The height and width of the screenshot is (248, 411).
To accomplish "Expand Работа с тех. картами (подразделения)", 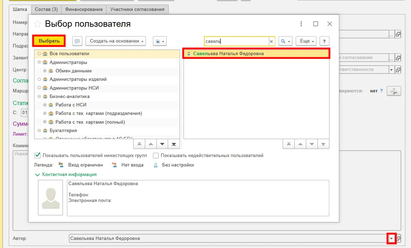I will [45, 113].
